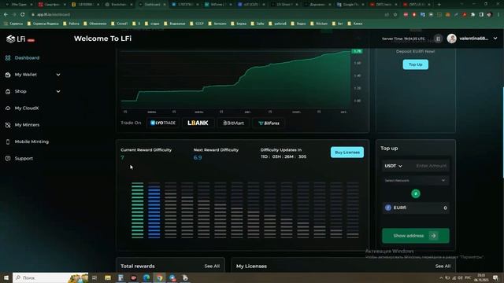The image size is (504, 283).
Task: Click See All in Total rewards
Action: pyautogui.click(x=212, y=266)
